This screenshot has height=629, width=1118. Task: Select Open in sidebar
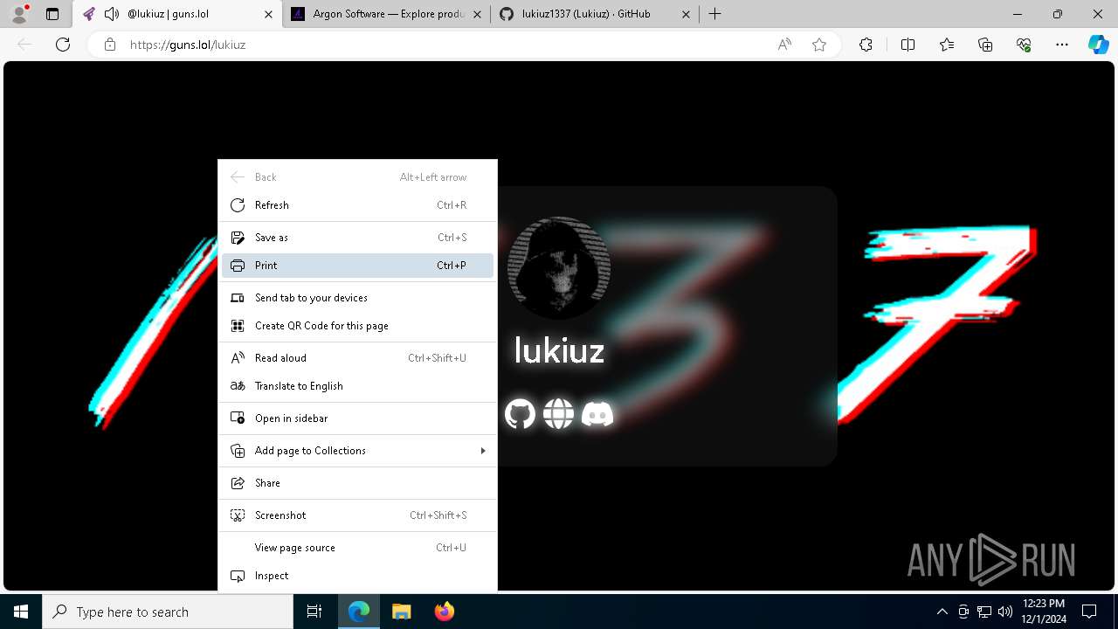point(357,418)
